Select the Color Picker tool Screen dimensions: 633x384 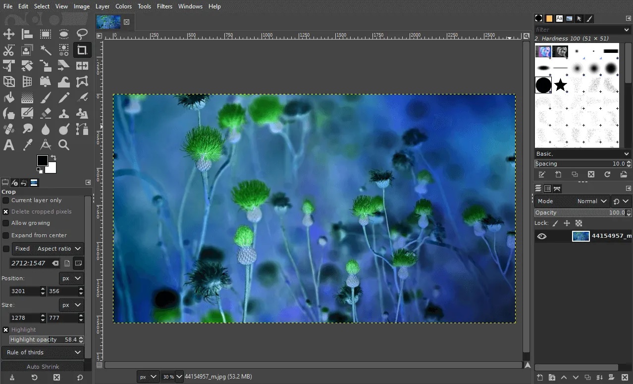[x=28, y=144]
